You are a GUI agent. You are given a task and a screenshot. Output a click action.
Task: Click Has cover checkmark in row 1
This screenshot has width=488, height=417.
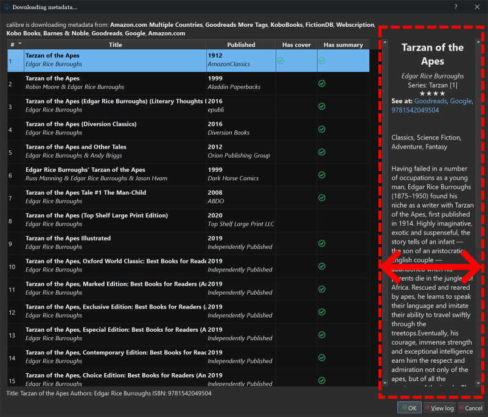coord(281,61)
